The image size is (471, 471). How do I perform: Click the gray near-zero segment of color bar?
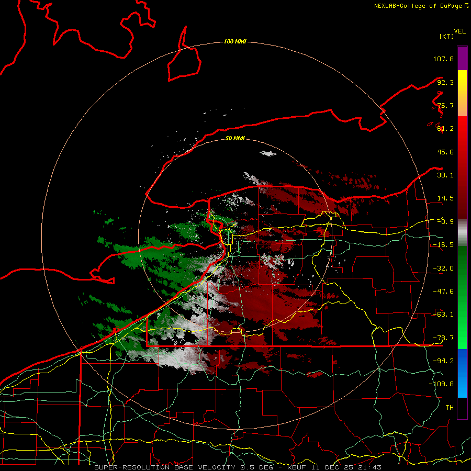tap(462, 233)
